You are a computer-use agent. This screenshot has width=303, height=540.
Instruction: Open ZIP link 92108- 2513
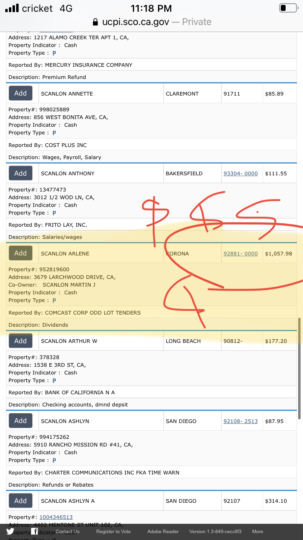(240, 421)
